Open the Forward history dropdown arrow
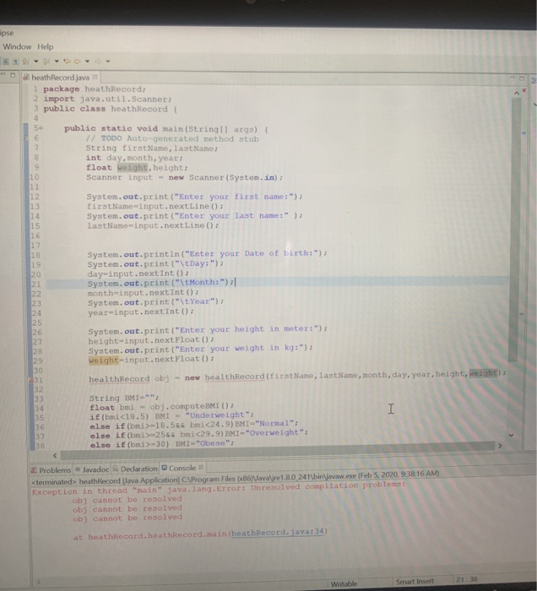 click(108, 62)
